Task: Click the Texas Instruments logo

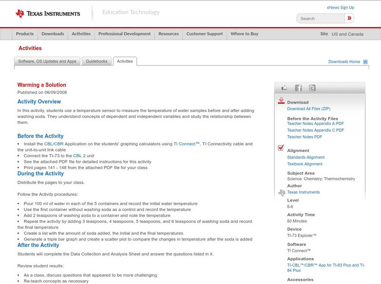Action: point(48,14)
